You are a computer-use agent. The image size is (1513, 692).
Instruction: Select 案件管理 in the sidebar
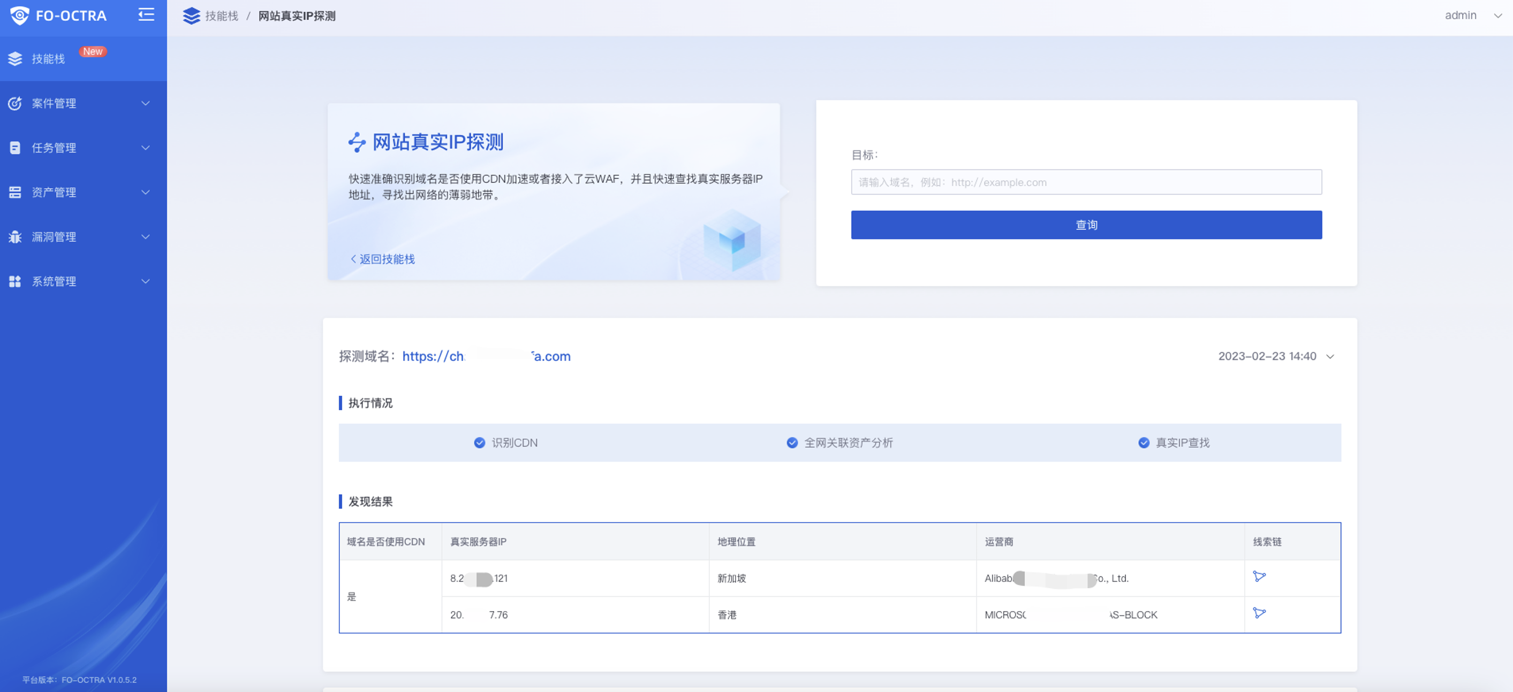[84, 103]
